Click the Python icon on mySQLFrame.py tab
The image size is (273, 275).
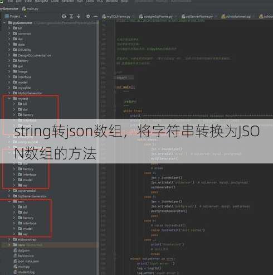(104, 16)
